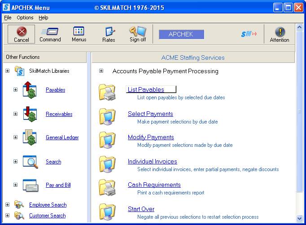Click 'Print a cash requirements report' text

tap(171, 193)
